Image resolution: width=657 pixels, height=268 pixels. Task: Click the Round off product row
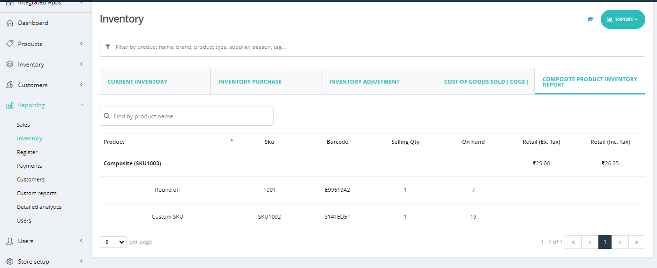click(372, 190)
